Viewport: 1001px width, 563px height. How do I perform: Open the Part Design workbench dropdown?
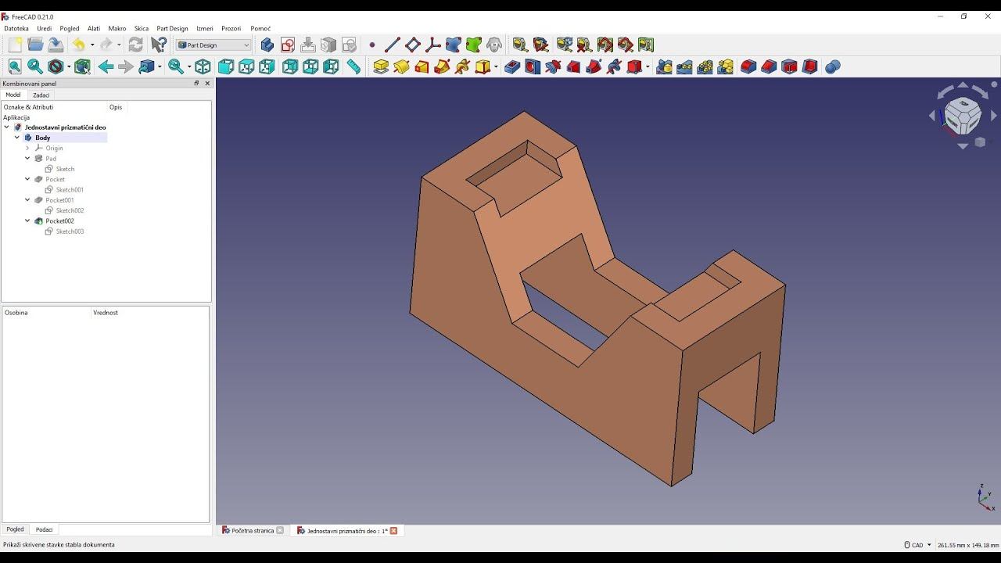(213, 45)
